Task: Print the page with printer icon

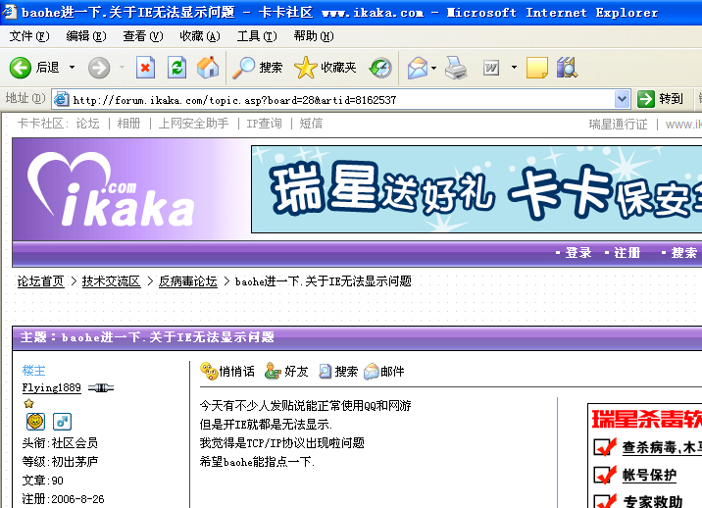Action: 456,68
